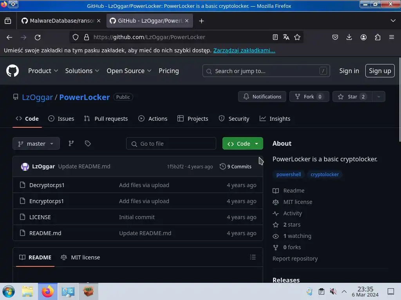Viewport: 401px width, 300px height.
Task: Go back with the browser back arrow
Action: click(9, 37)
